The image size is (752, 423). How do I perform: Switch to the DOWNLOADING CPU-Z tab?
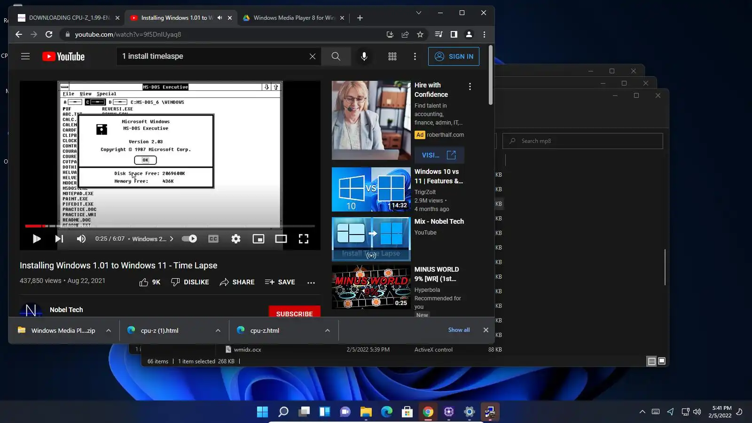(69, 18)
